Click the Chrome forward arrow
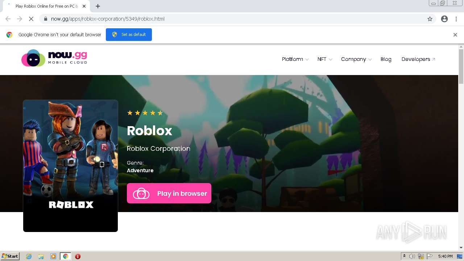The width and height of the screenshot is (464, 261). 20,19
